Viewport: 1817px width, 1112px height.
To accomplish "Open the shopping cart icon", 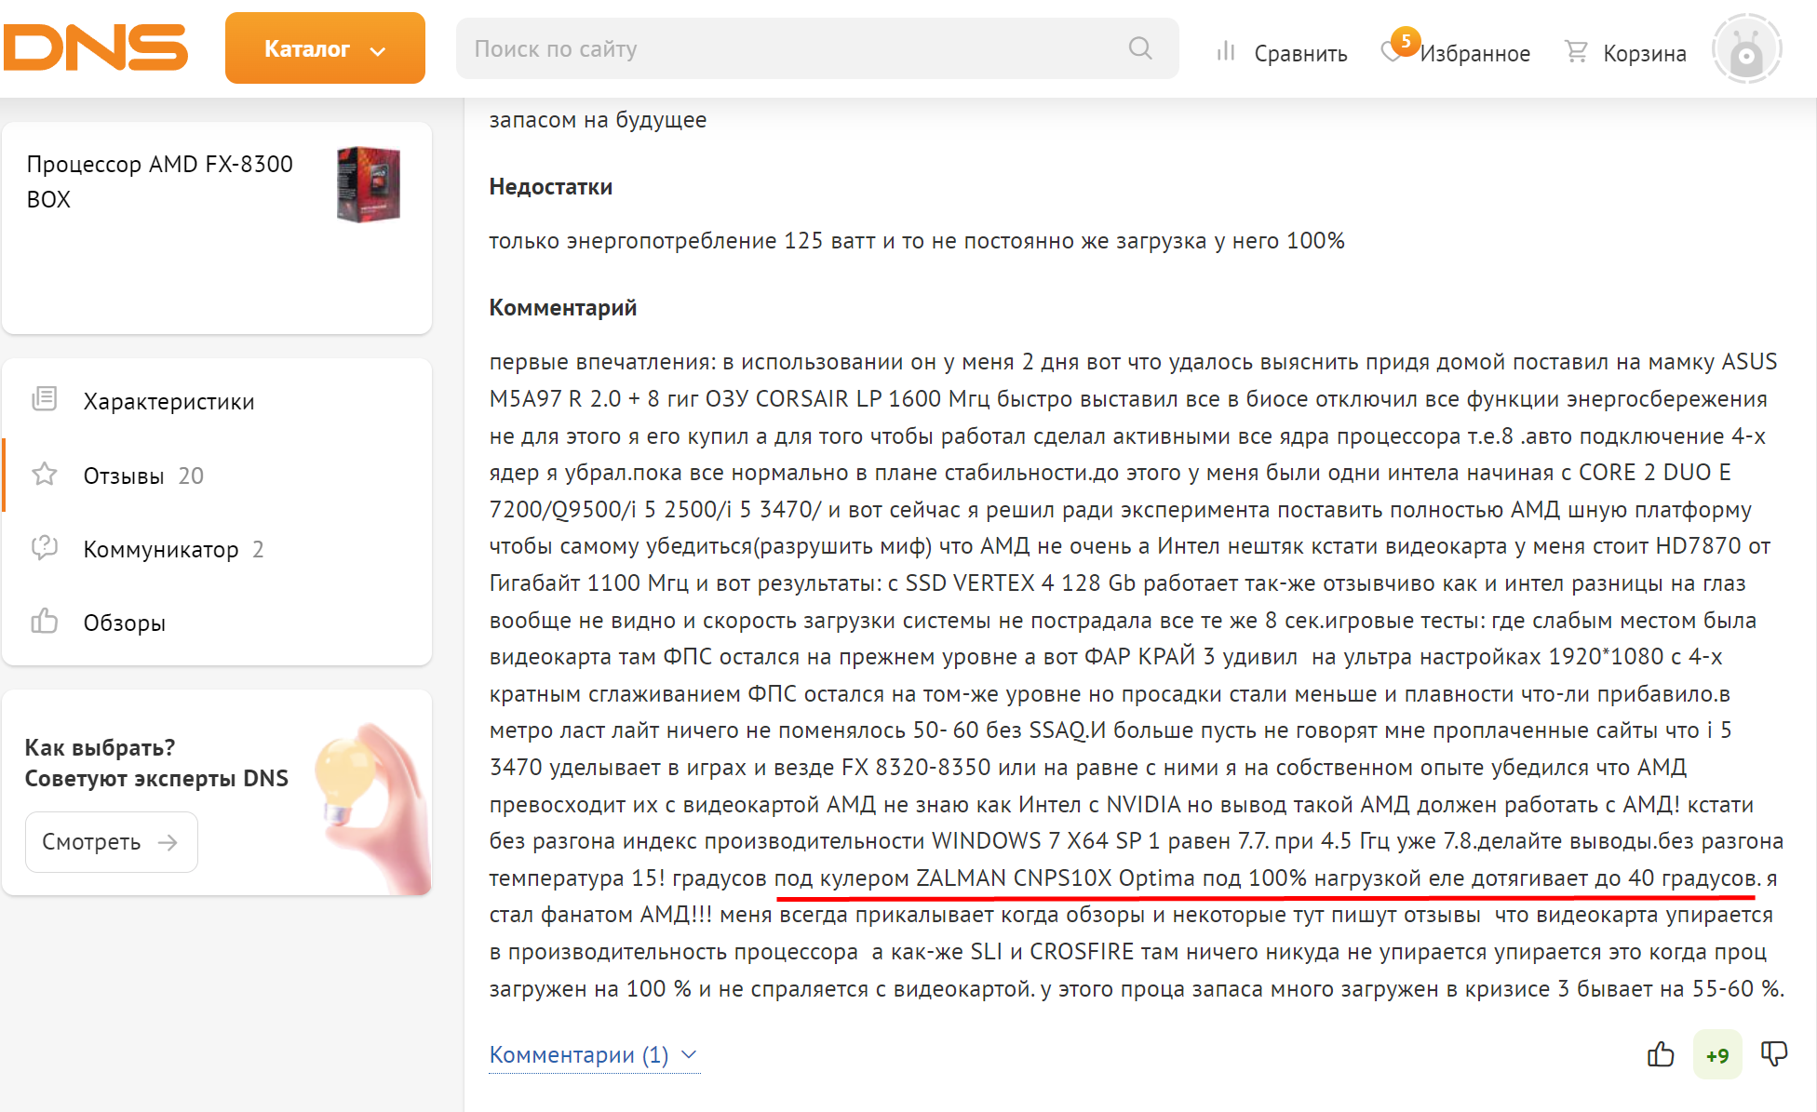I will click(1576, 51).
